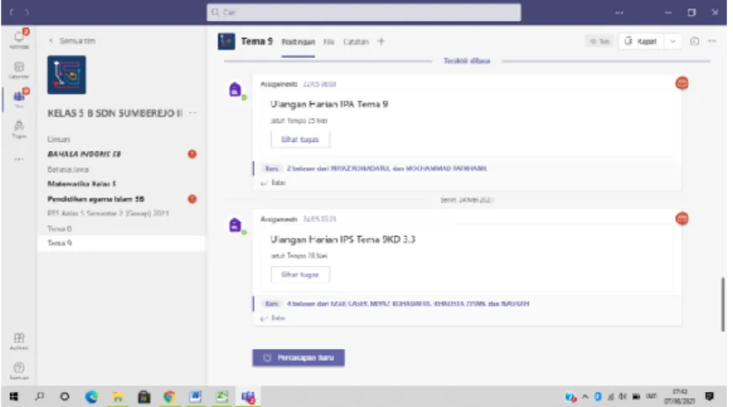The image size is (733, 407).
Task: Open the notification center in taskbar
Action: click(709, 397)
